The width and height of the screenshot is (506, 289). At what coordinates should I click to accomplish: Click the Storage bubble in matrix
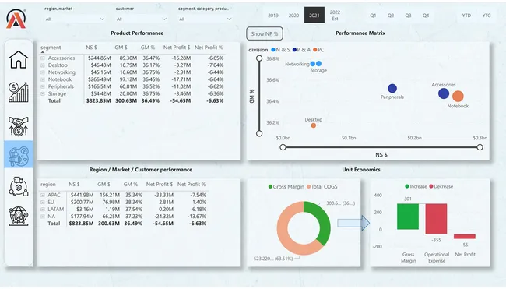pyautogui.click(x=319, y=64)
